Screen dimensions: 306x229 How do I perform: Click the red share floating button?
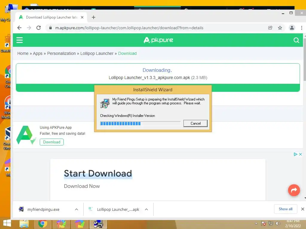(294, 190)
